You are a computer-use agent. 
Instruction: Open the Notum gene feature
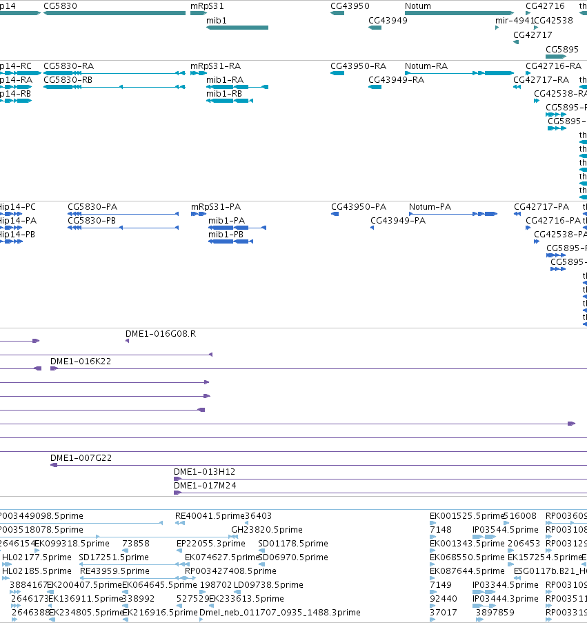click(459, 13)
